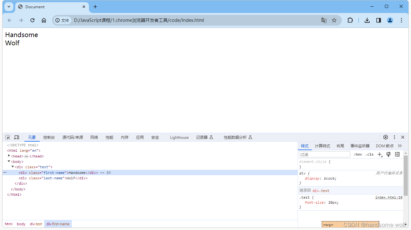This screenshot has height=230, width=411.
Task: Switch to the 样式 styles tab
Action: (x=305, y=146)
